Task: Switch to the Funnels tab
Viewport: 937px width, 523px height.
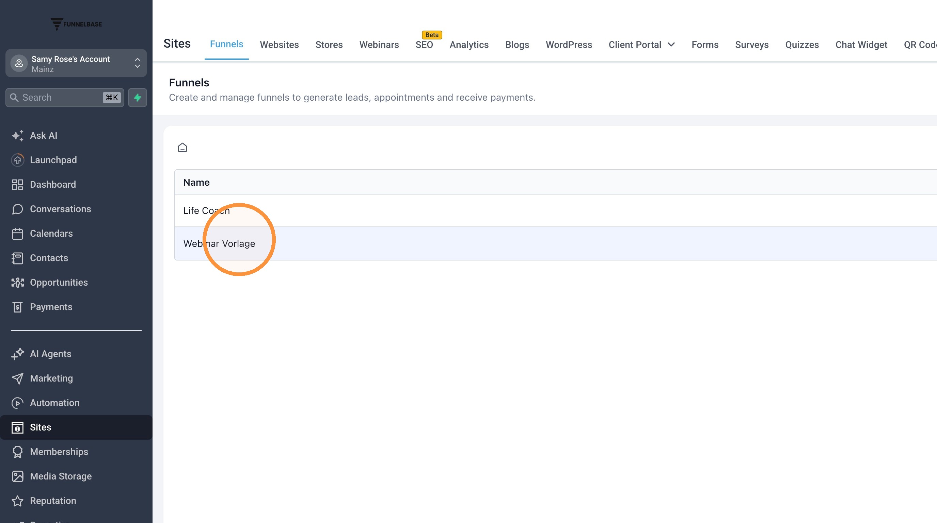Action: 226,44
